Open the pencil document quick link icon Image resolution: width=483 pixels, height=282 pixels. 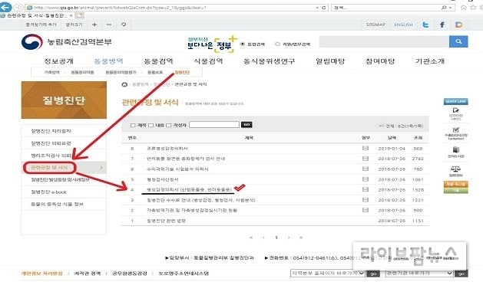click(x=455, y=110)
